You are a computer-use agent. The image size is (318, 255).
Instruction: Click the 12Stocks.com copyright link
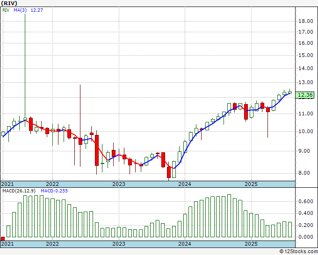(298, 252)
